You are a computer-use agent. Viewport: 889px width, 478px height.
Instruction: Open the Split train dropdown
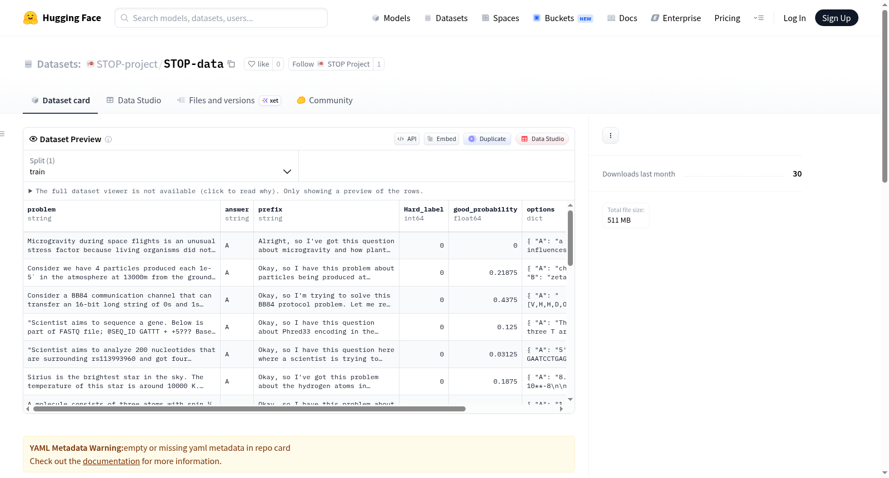point(161,166)
